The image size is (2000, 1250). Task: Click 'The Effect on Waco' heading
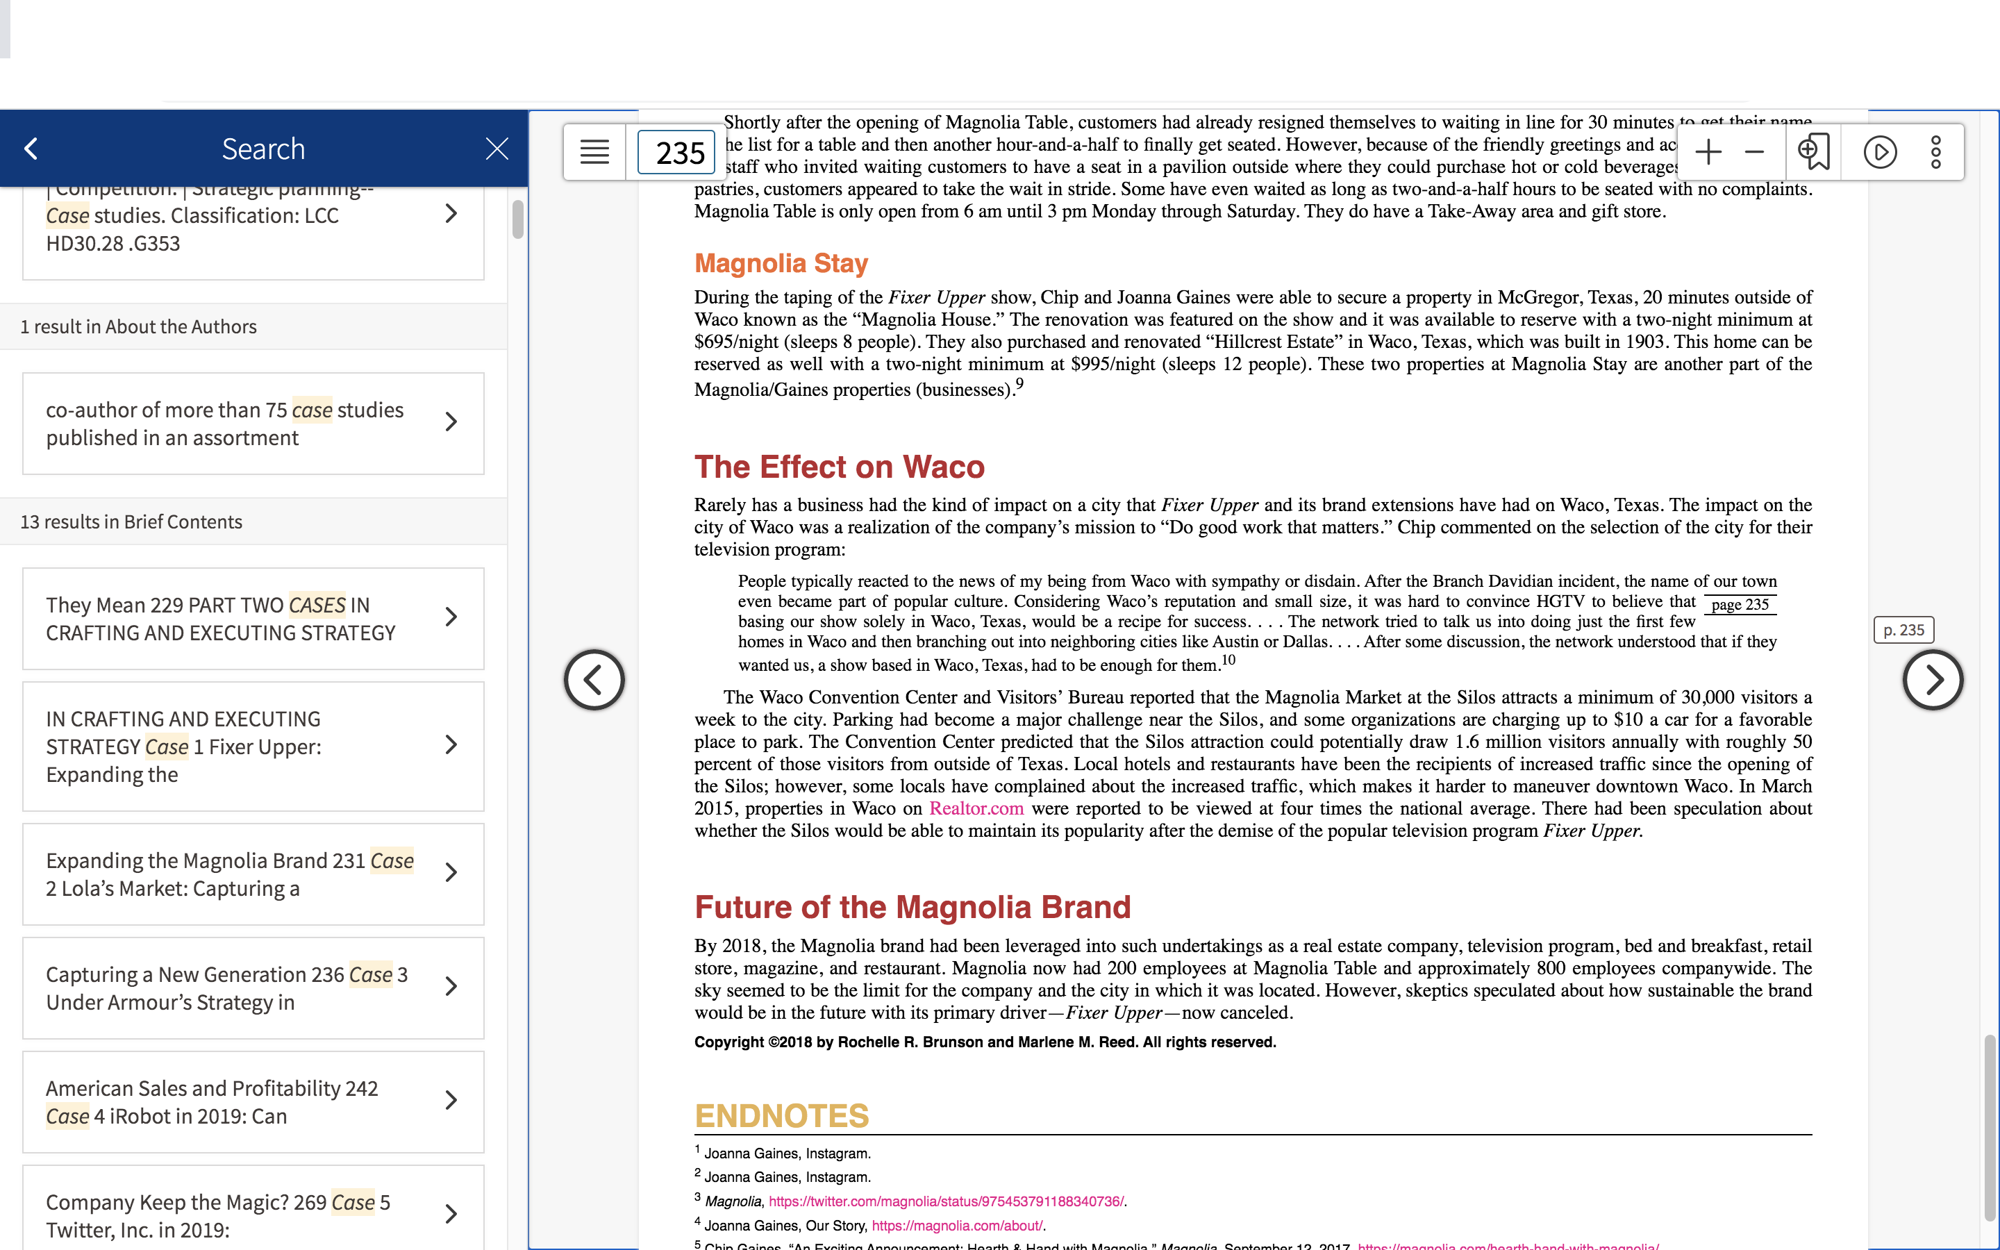(x=839, y=467)
